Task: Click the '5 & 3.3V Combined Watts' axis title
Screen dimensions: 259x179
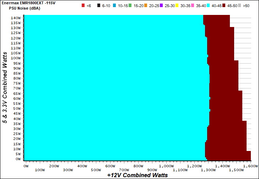Action: tap(5, 87)
